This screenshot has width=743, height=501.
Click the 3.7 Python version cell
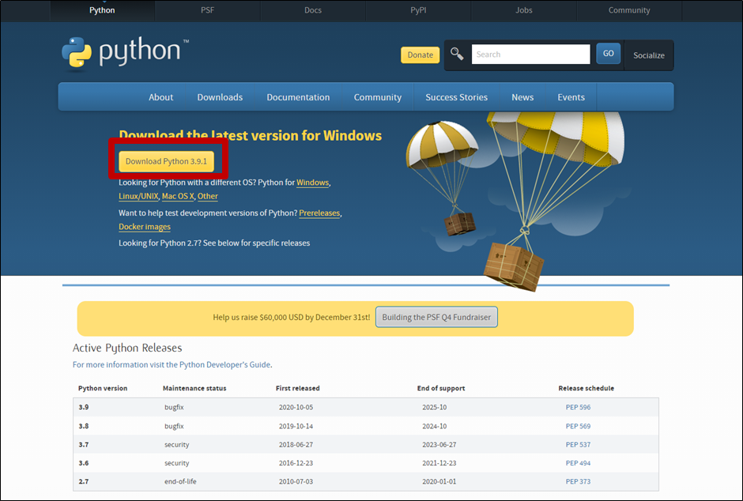click(84, 445)
